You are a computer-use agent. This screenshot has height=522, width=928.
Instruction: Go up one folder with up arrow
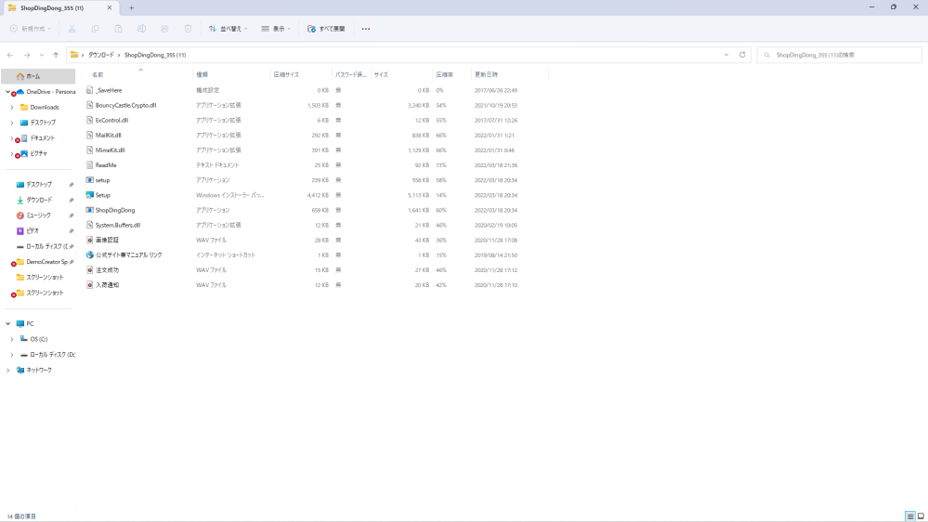(x=56, y=55)
